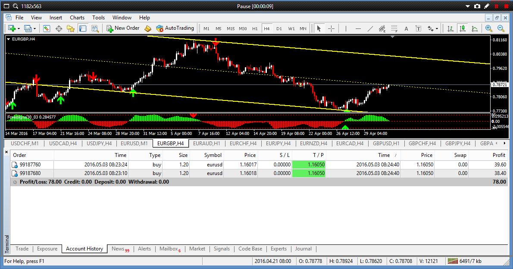Screen dimensions: 513x269
Task: Close the Terminal panel with X
Action: (6, 152)
